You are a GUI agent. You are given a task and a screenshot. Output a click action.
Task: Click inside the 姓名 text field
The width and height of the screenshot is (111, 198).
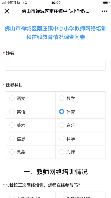(55, 65)
